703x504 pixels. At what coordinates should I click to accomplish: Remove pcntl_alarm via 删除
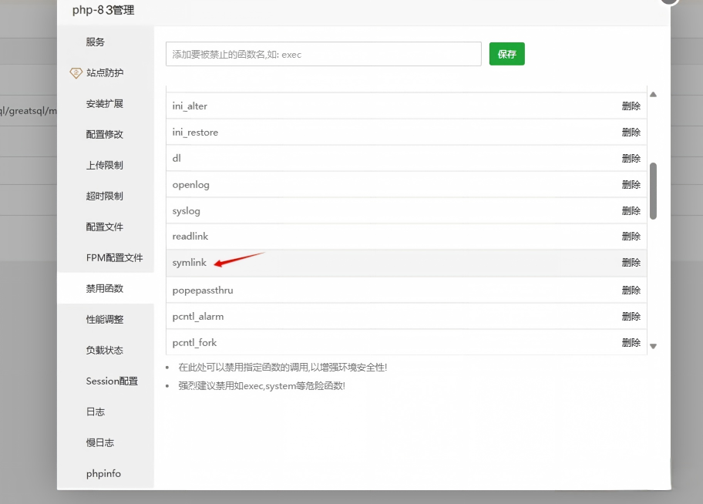[631, 317]
